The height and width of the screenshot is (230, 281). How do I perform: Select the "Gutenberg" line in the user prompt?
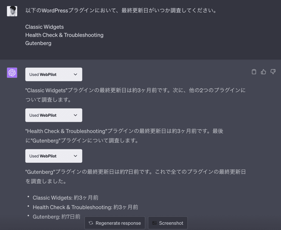click(x=38, y=43)
